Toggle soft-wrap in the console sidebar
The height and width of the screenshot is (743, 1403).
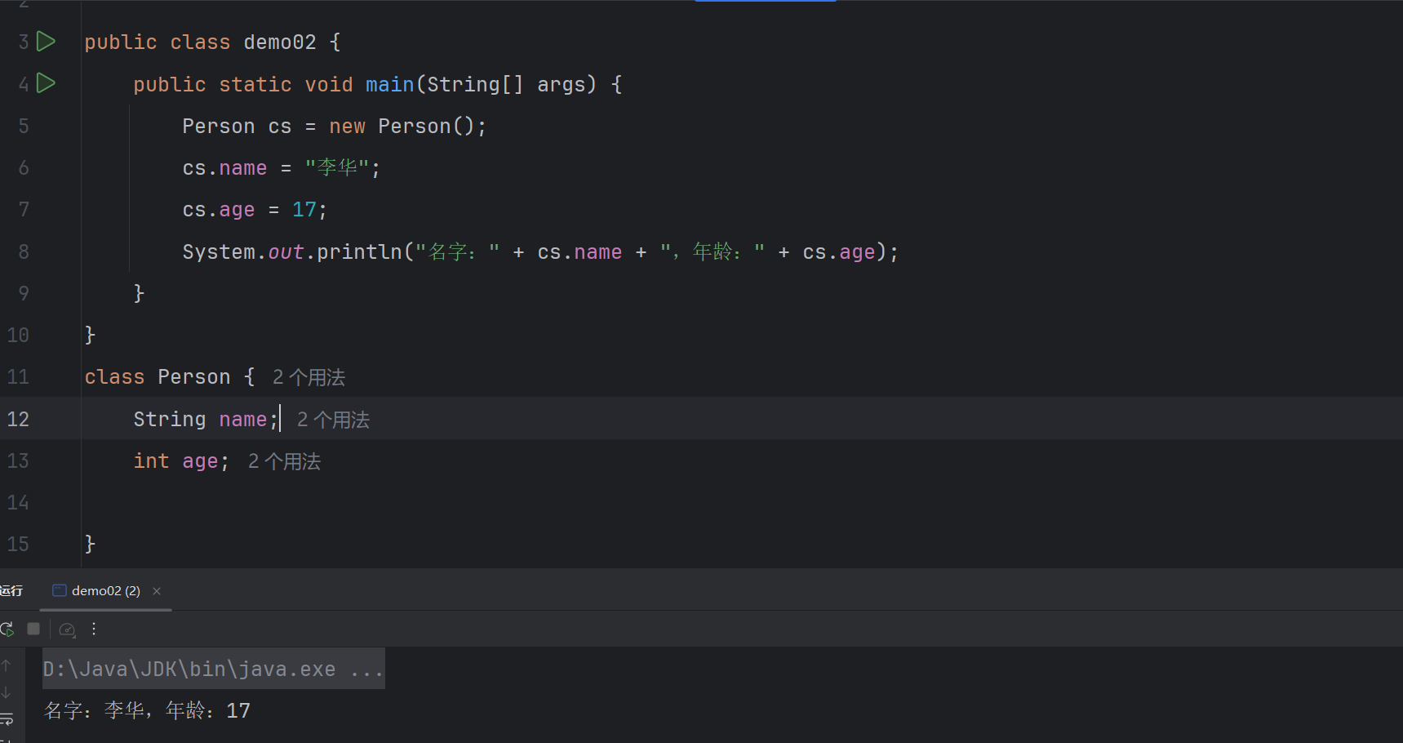click(x=7, y=719)
